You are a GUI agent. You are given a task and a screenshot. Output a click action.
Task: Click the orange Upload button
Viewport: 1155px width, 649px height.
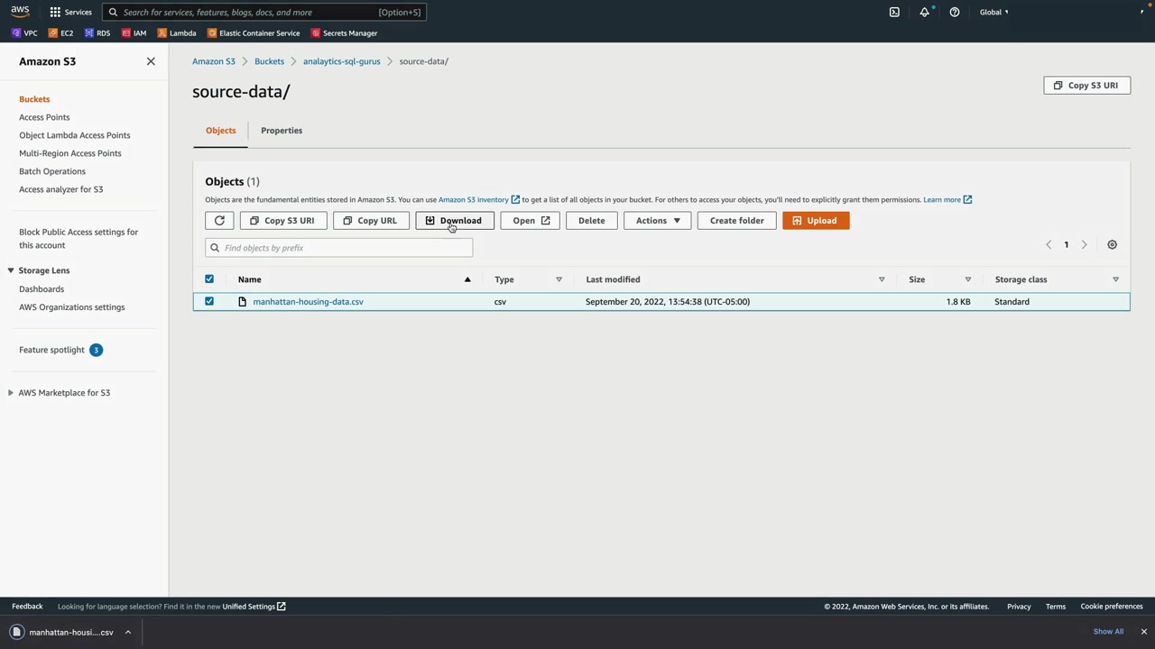tap(816, 221)
